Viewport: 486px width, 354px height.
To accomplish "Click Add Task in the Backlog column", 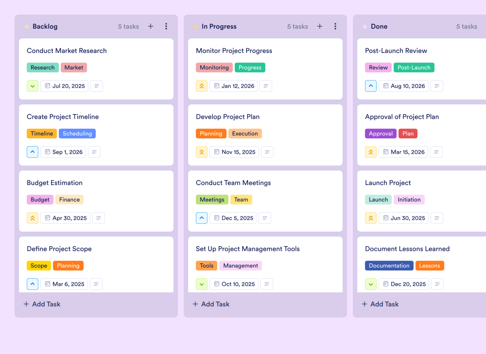I will 42,304.
